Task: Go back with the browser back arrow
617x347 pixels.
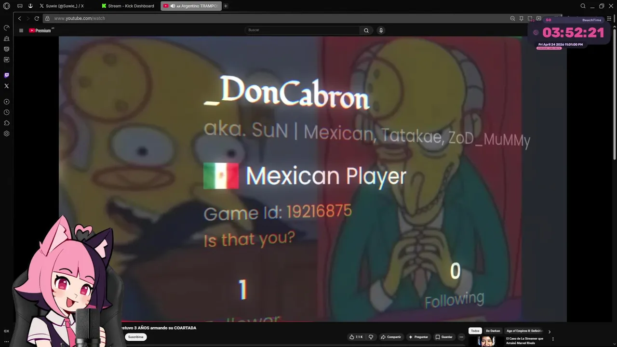Action: coord(19,18)
